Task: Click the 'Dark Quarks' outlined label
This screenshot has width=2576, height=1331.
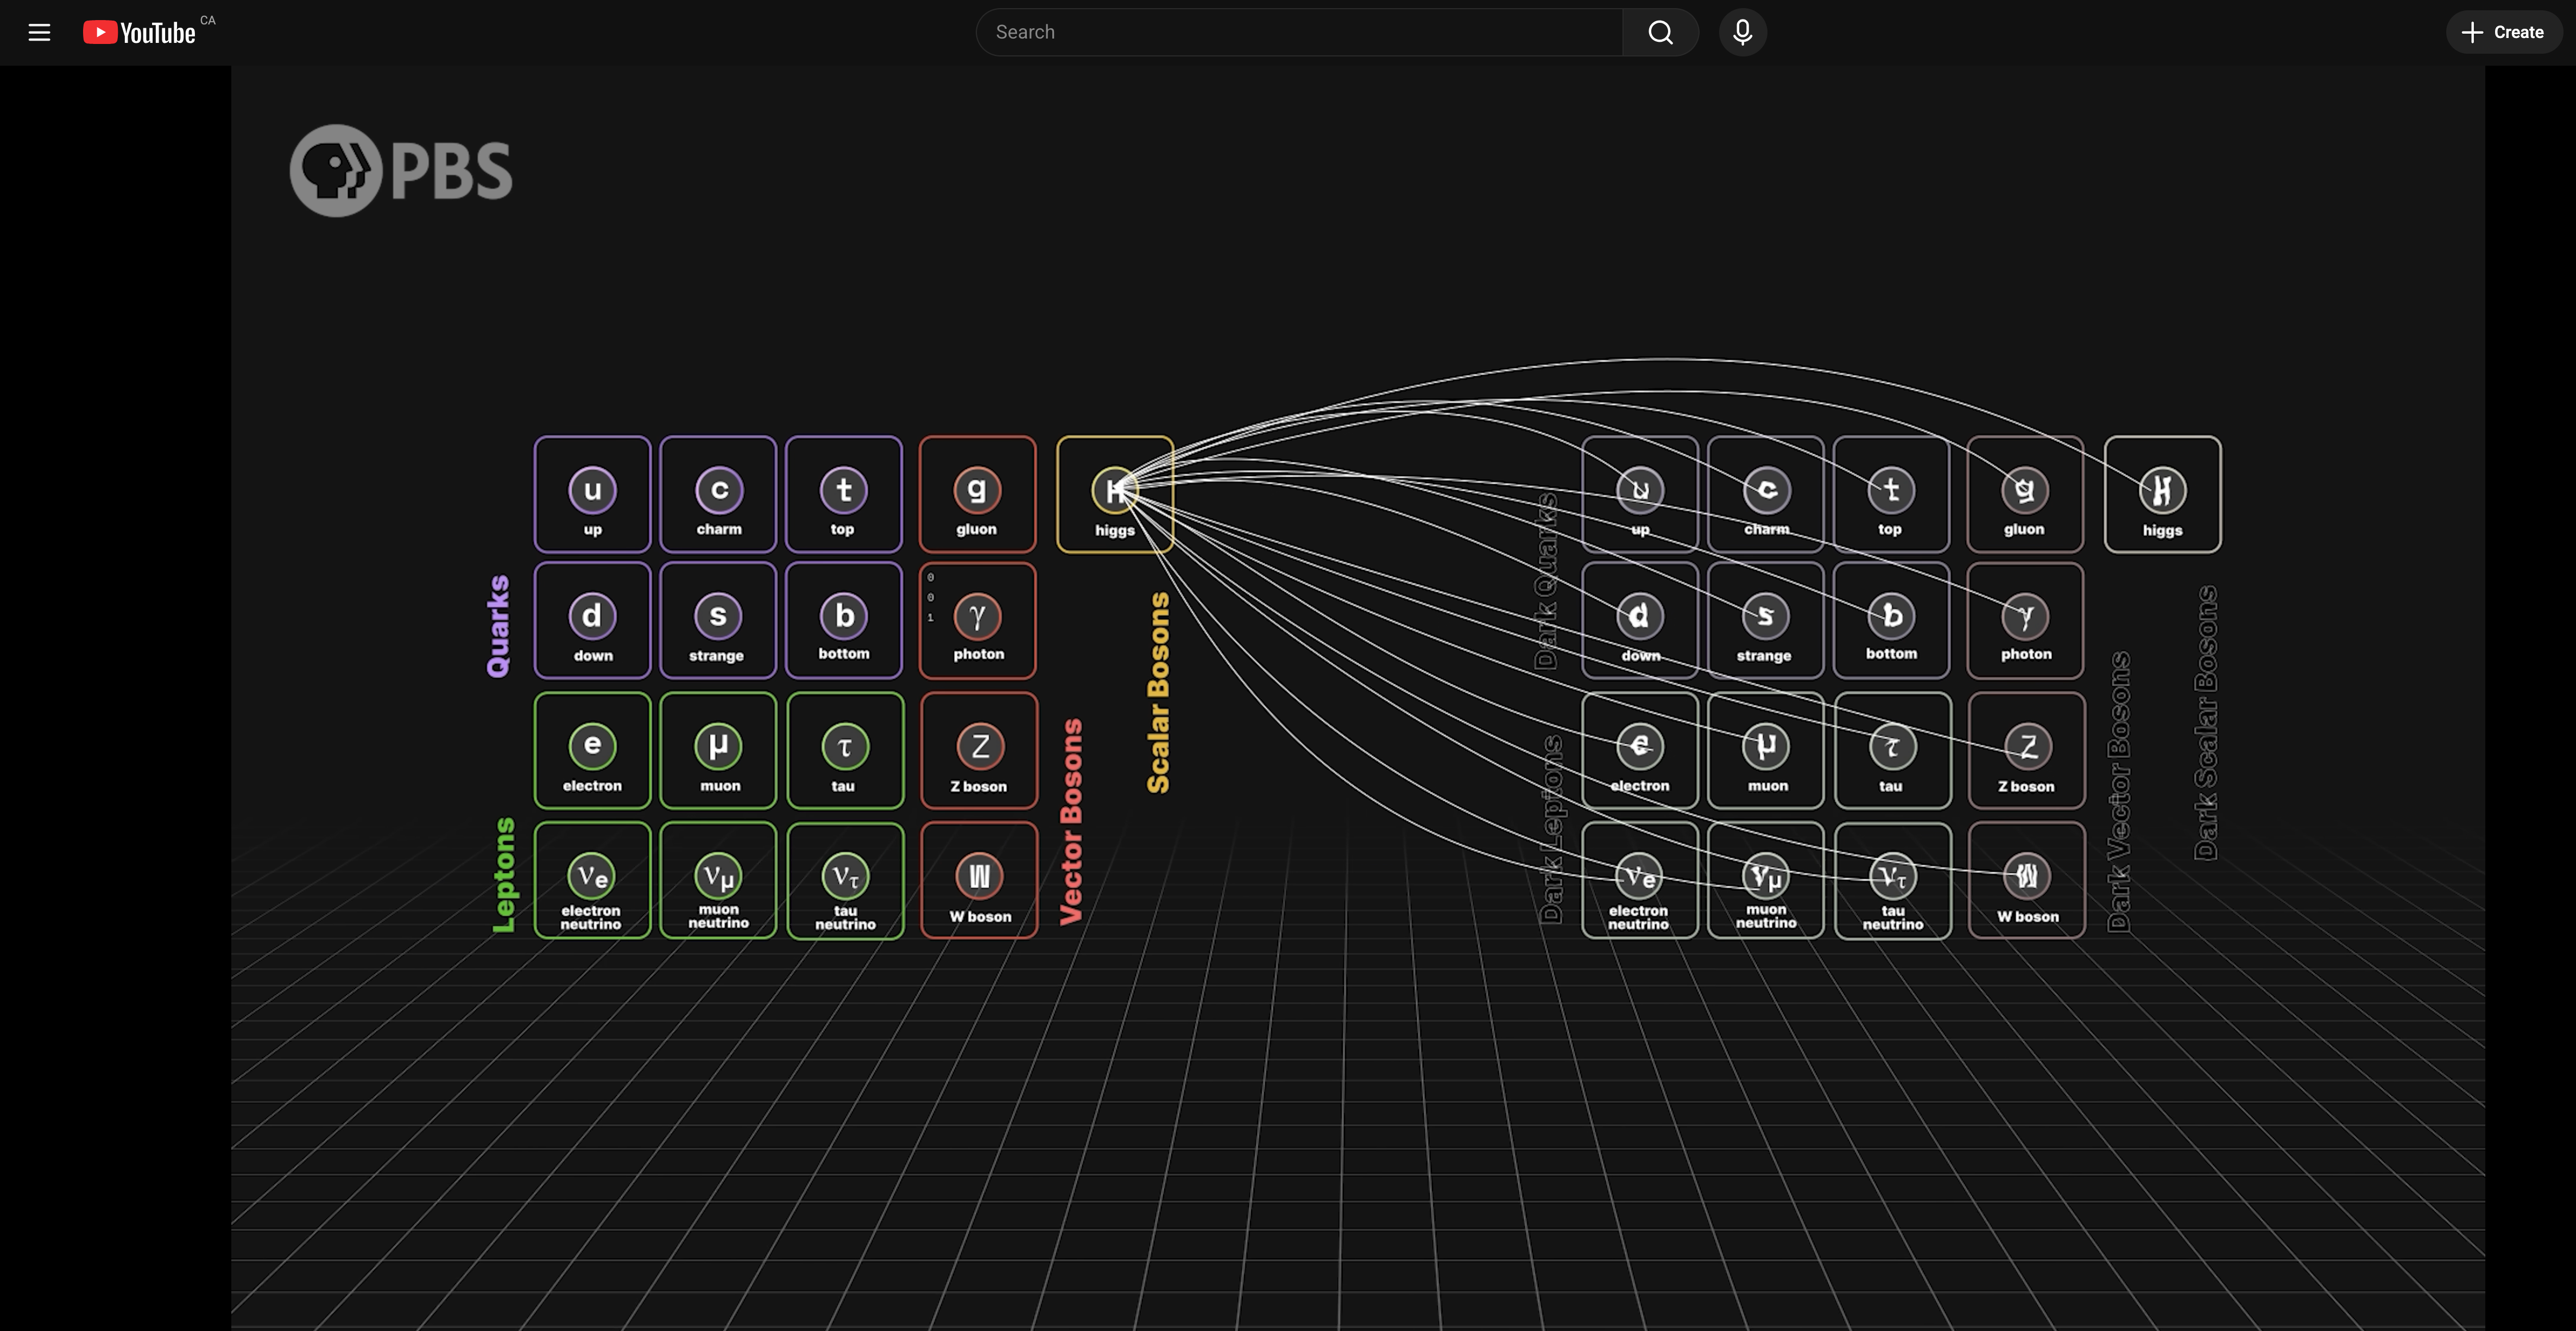Action: tap(1546, 581)
